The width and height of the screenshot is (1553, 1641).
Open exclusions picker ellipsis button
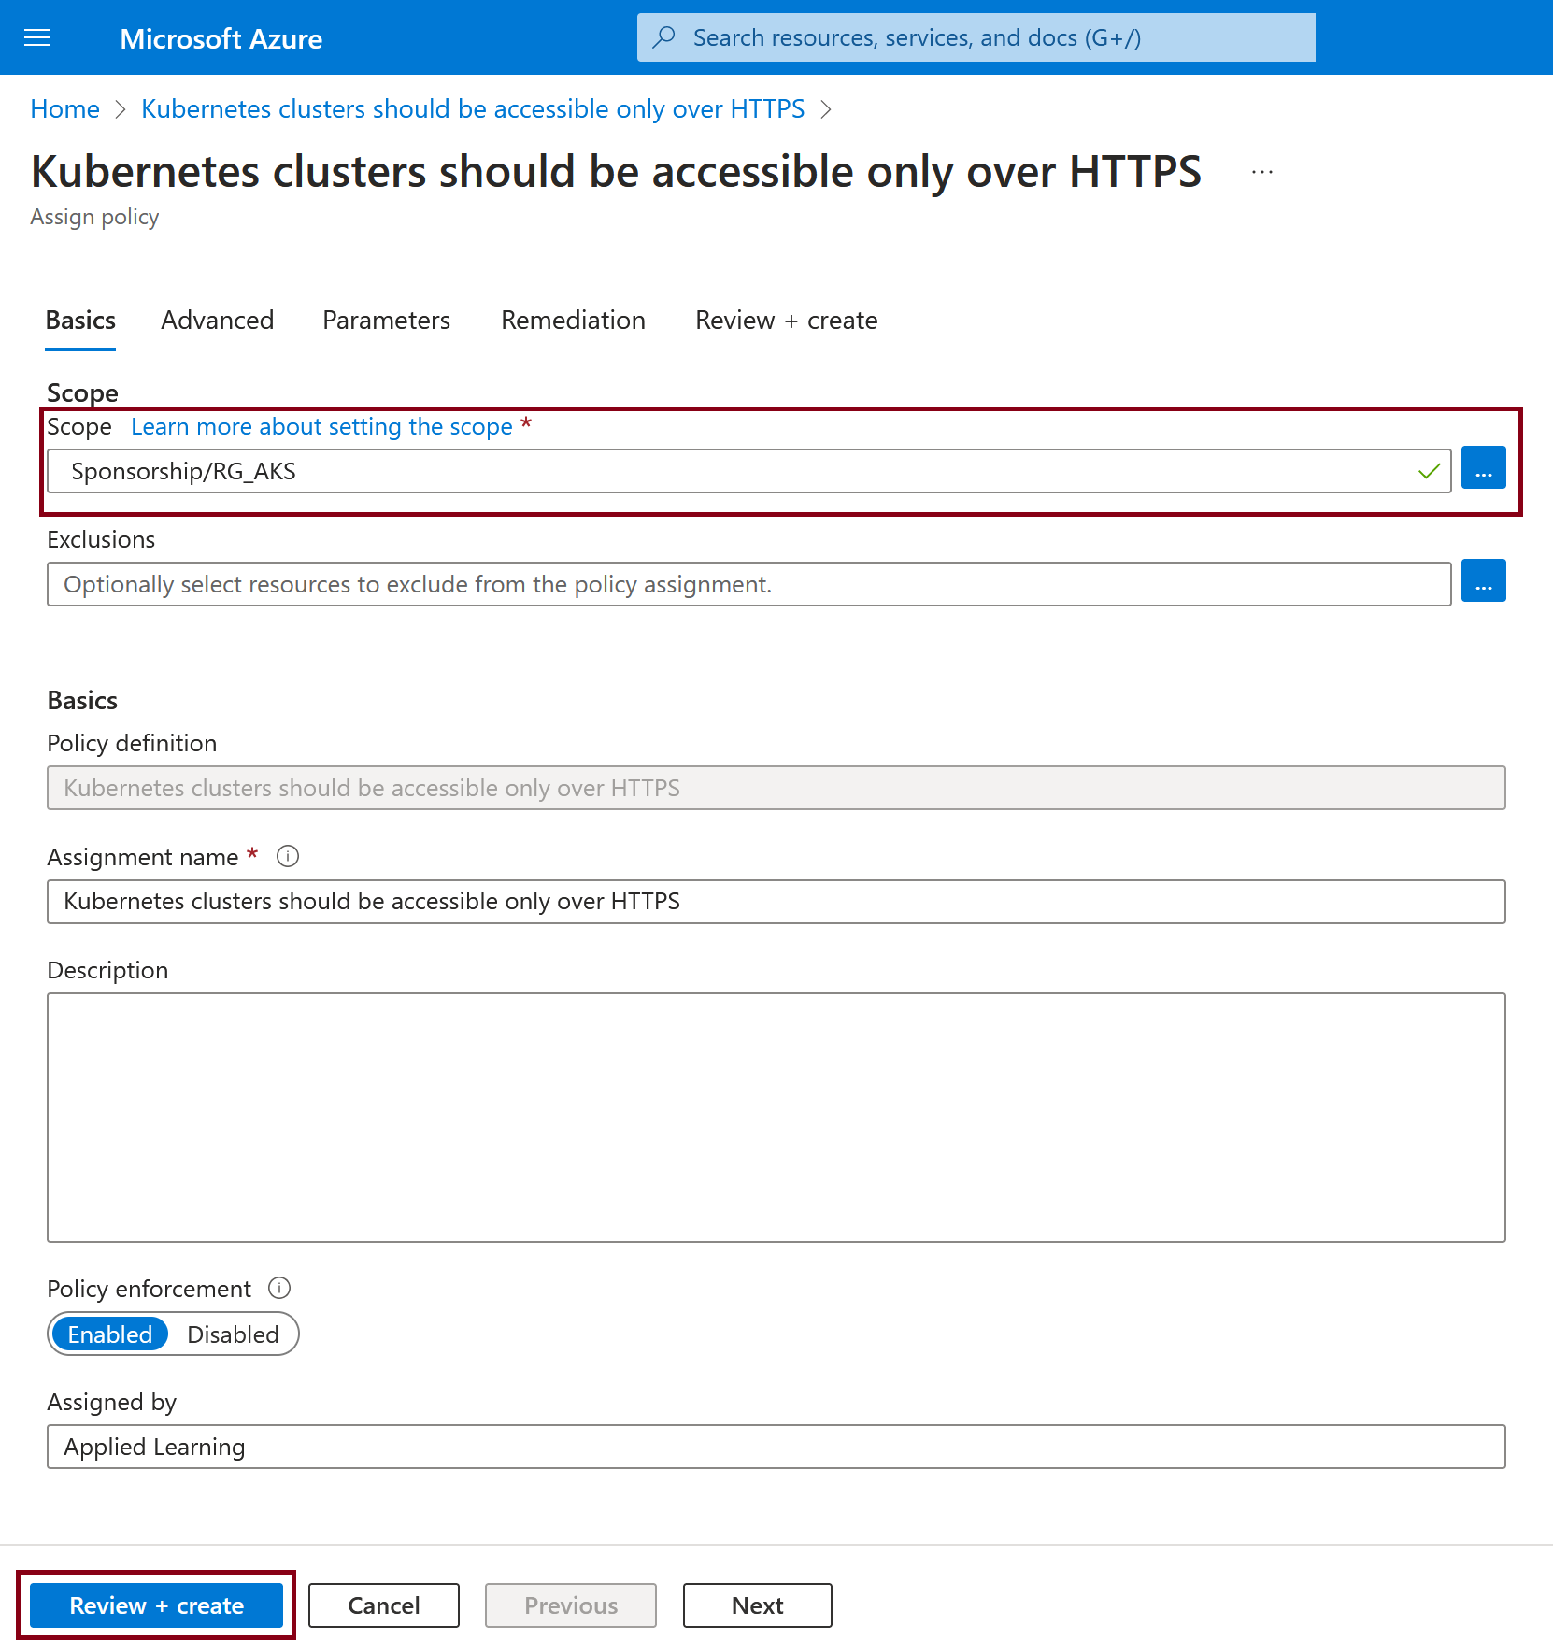(1483, 581)
